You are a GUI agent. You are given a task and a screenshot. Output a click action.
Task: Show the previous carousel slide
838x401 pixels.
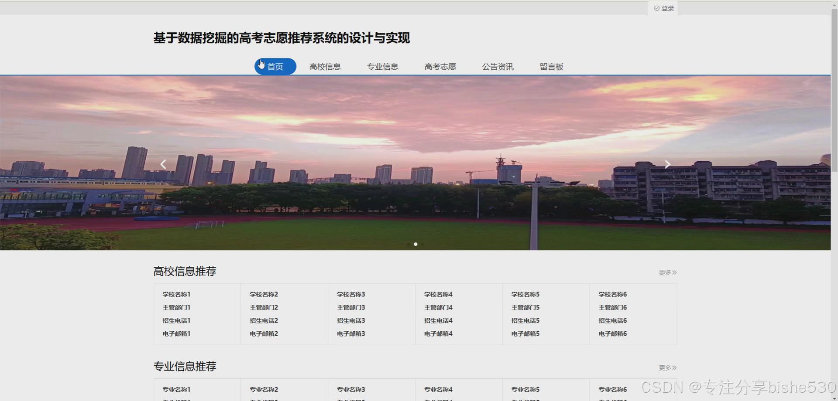pos(163,164)
